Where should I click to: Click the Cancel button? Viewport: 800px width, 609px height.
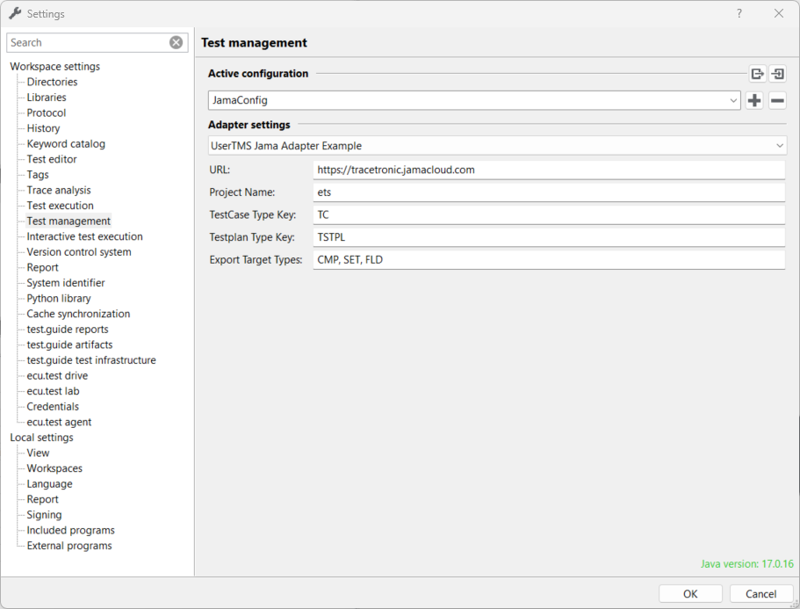760,594
